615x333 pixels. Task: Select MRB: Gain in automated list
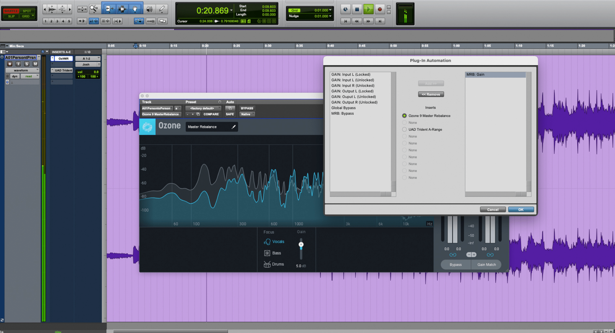click(495, 75)
